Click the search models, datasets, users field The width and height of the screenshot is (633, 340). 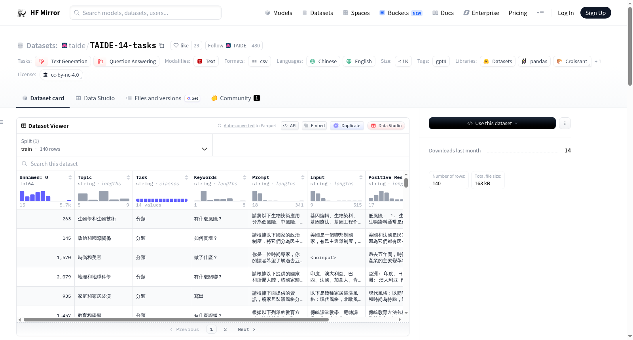tap(146, 13)
